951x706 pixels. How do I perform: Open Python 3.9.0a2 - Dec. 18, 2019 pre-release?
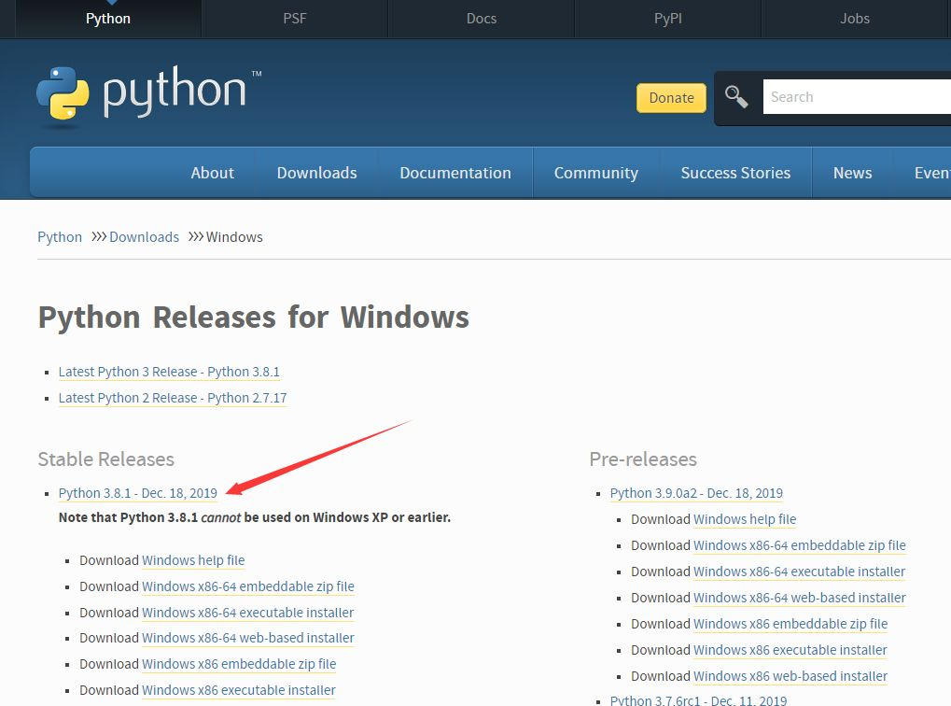point(696,493)
